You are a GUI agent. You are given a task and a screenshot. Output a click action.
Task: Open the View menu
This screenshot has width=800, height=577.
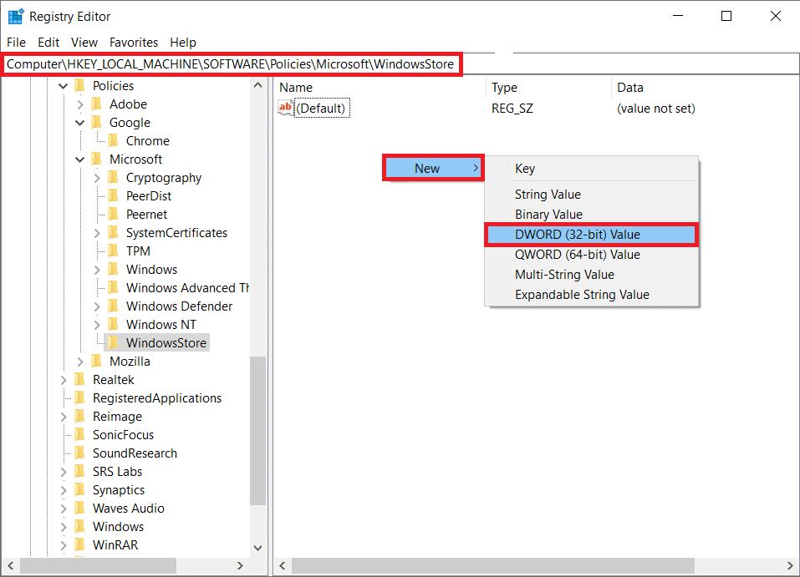tap(84, 43)
